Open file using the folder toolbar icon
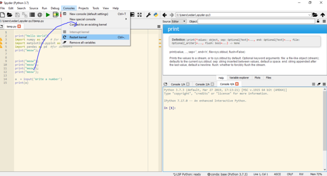Image resolution: width=327 pixels, height=176 pixels. pos(10,15)
